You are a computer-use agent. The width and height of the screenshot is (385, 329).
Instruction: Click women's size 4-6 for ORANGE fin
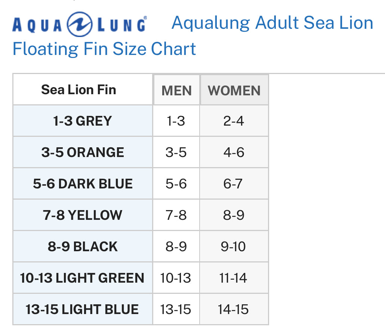coord(234,153)
